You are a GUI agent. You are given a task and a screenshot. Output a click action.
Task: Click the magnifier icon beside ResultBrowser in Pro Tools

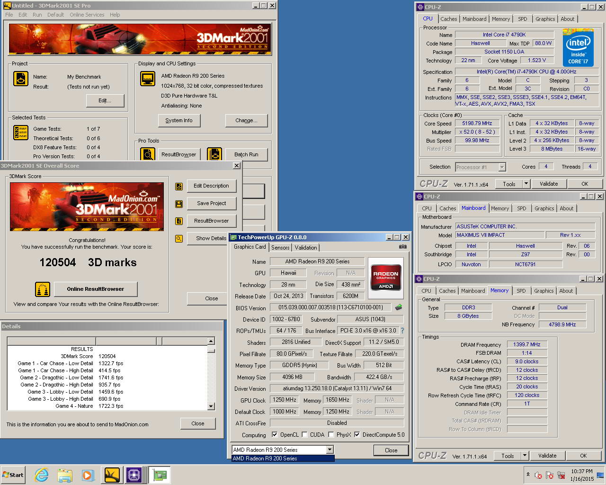[x=148, y=154]
